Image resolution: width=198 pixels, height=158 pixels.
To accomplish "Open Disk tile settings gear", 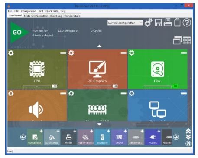I will 132,53.
